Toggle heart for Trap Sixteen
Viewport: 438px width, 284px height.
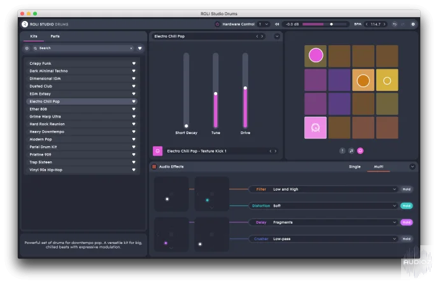pyautogui.click(x=134, y=162)
